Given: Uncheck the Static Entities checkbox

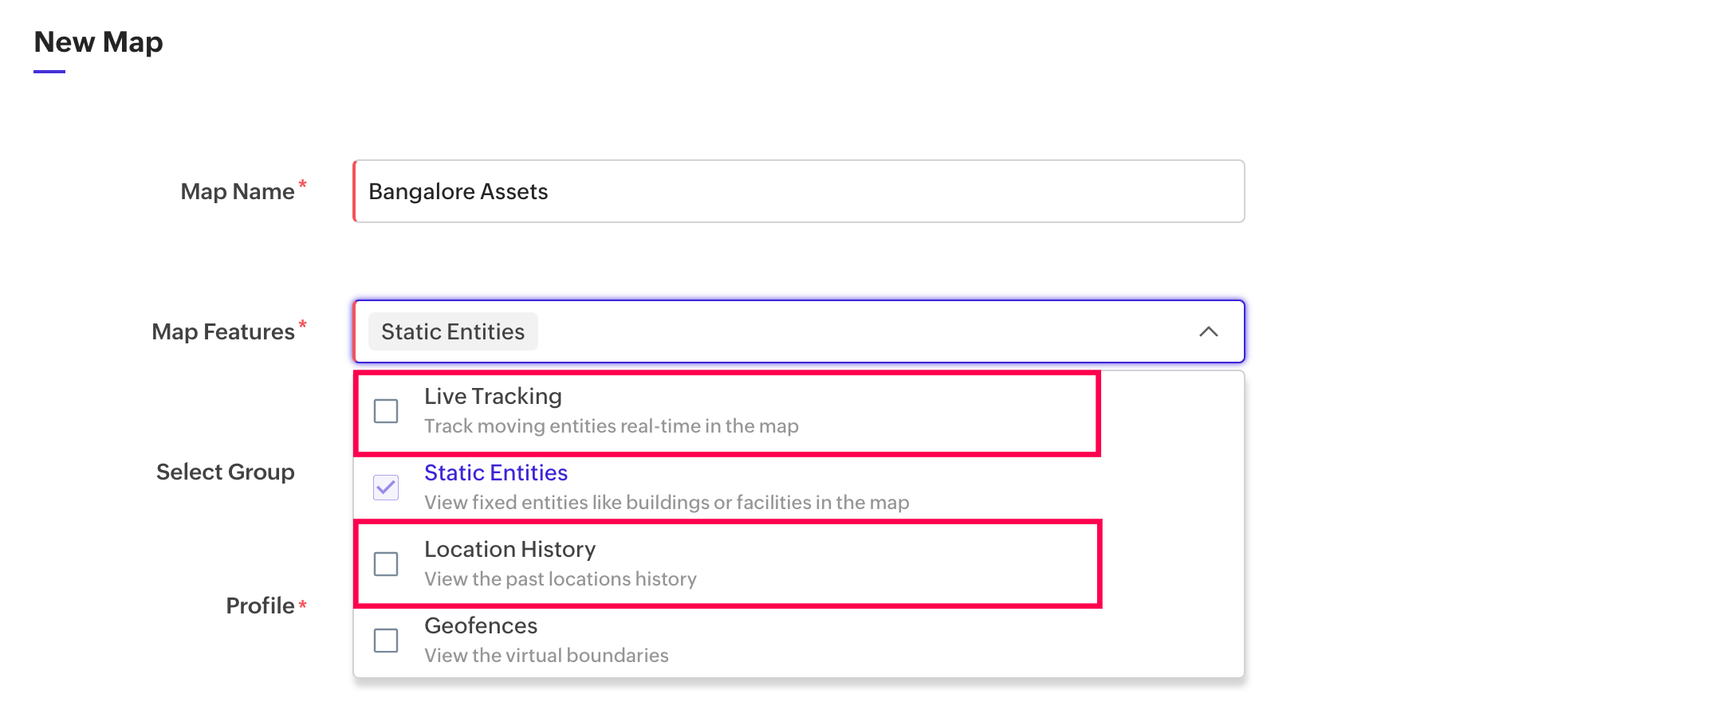Looking at the screenshot, I should 386,488.
